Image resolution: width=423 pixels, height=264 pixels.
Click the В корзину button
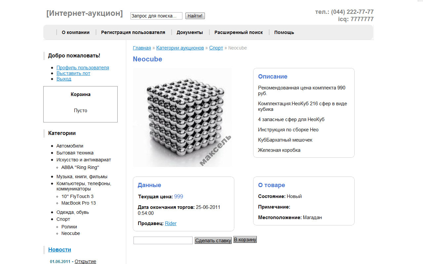245,240
